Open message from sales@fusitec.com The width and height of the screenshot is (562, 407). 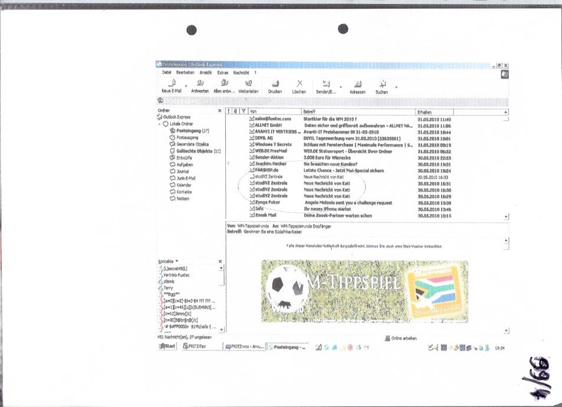coord(350,119)
